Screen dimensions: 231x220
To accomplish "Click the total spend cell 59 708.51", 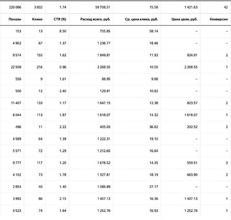I will 103,7.
